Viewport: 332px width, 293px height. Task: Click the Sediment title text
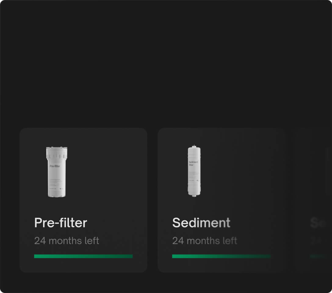click(x=201, y=223)
